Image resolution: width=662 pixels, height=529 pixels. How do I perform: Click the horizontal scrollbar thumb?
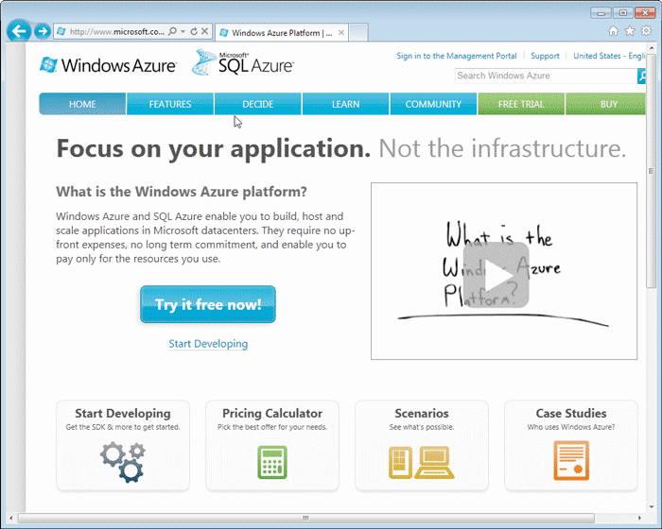pos(305,518)
